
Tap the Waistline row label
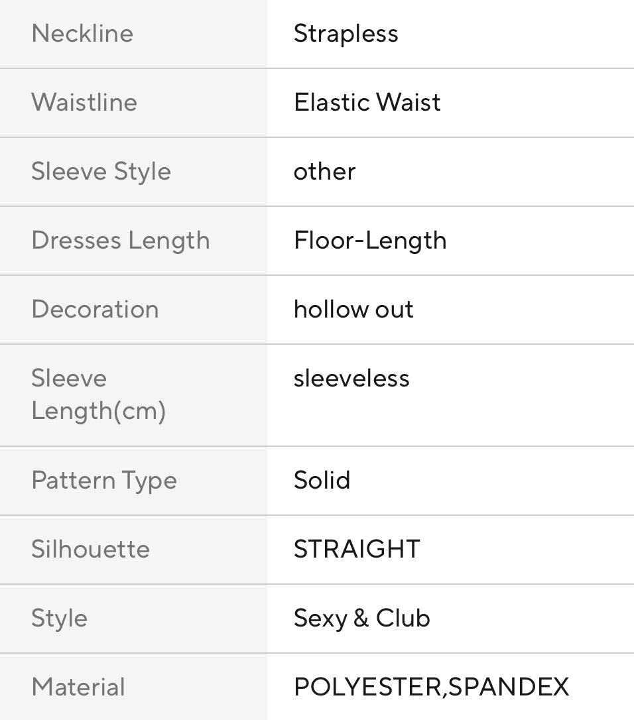click(x=84, y=102)
